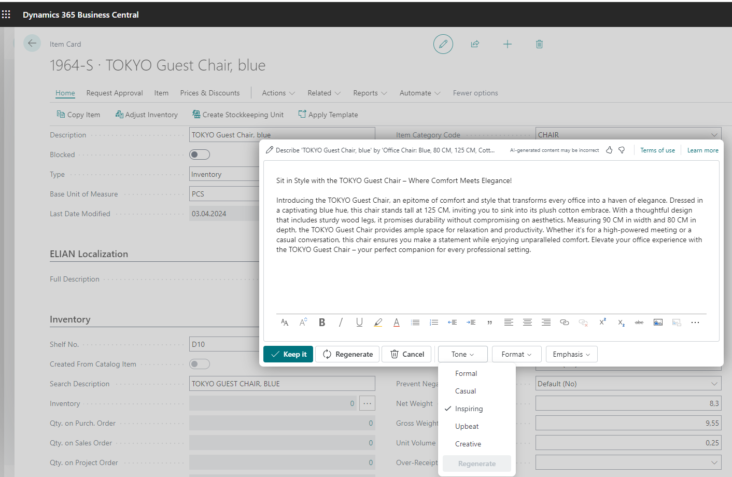Open the Tone dropdown

[x=463, y=354]
